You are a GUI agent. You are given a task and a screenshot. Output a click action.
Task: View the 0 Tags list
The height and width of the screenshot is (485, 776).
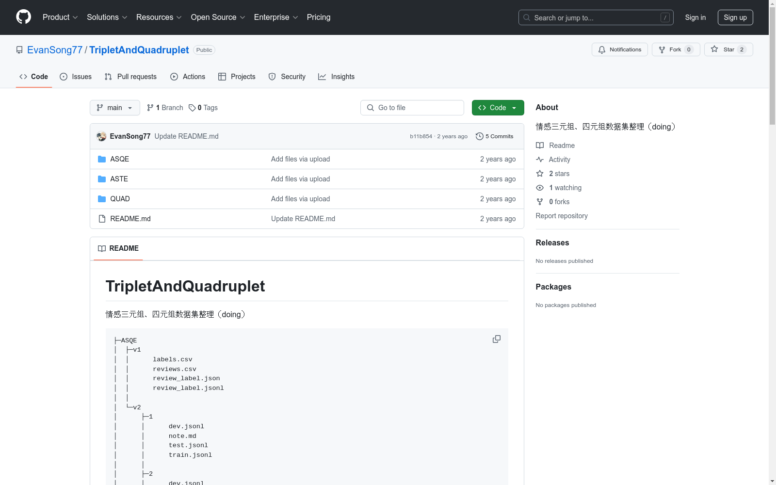203,108
